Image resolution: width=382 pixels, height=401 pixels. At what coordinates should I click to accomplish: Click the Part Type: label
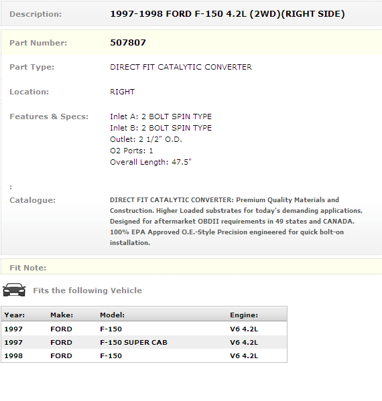pyautogui.click(x=32, y=67)
